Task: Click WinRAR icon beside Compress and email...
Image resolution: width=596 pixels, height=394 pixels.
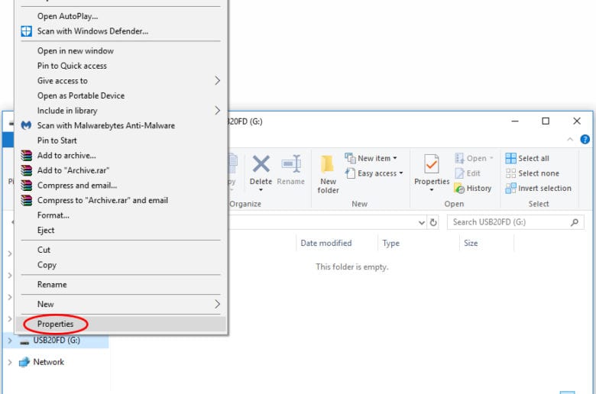Action: tap(26, 186)
